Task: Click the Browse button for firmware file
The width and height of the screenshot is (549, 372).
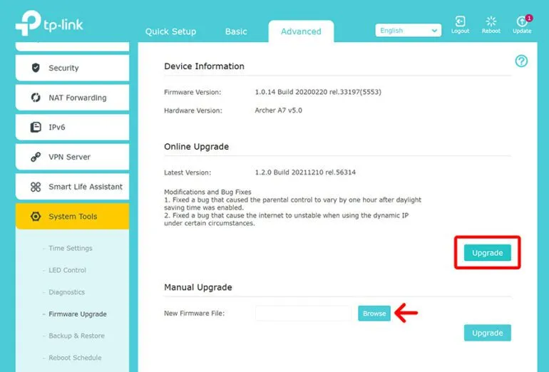Action: click(x=374, y=314)
